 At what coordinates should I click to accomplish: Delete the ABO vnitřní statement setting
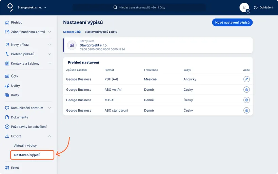246,90
